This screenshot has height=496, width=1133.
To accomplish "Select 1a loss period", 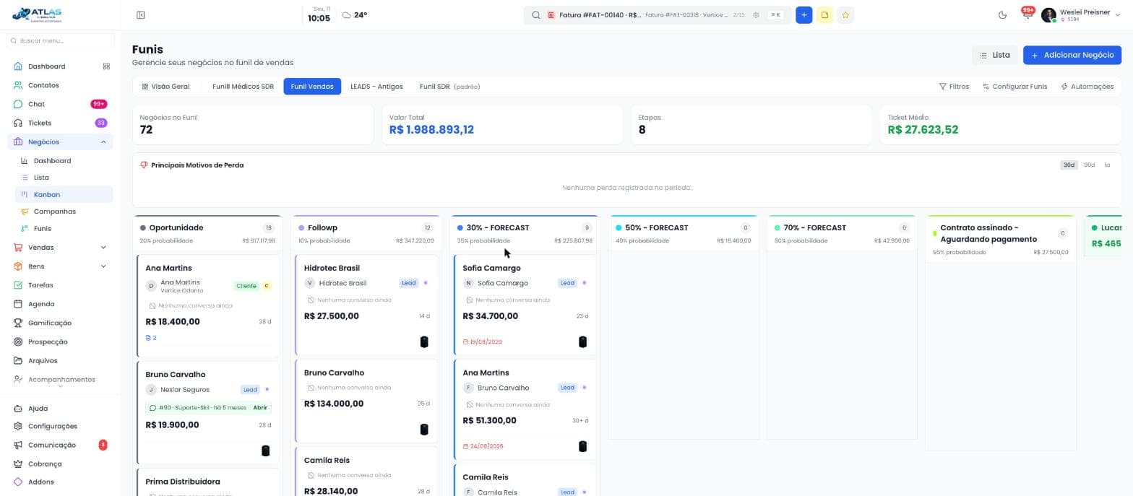I will (x=1107, y=165).
